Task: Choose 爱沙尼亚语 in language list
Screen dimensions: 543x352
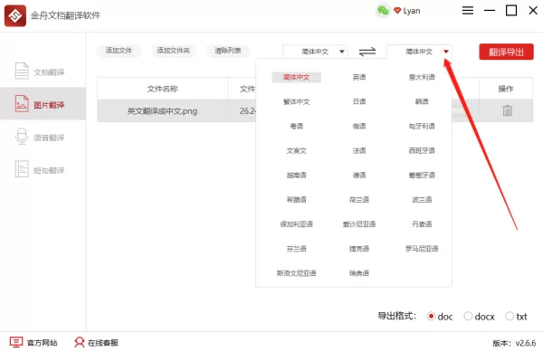Action: click(359, 224)
